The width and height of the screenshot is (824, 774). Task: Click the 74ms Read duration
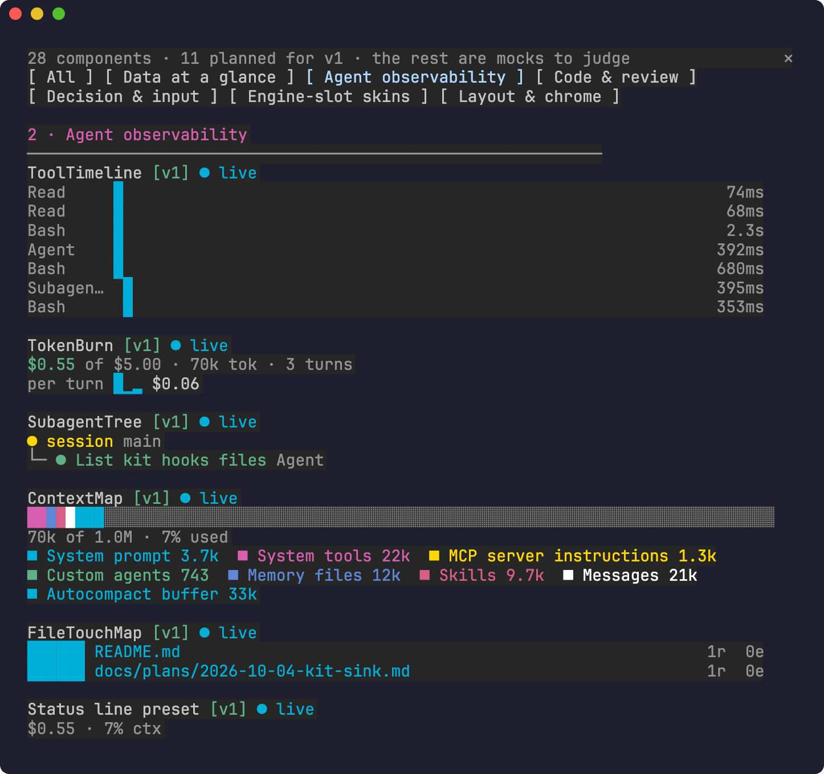click(x=745, y=192)
